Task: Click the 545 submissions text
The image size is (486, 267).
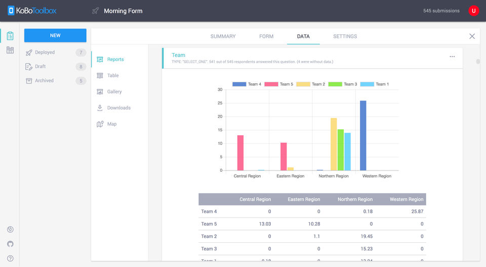Action: [441, 11]
